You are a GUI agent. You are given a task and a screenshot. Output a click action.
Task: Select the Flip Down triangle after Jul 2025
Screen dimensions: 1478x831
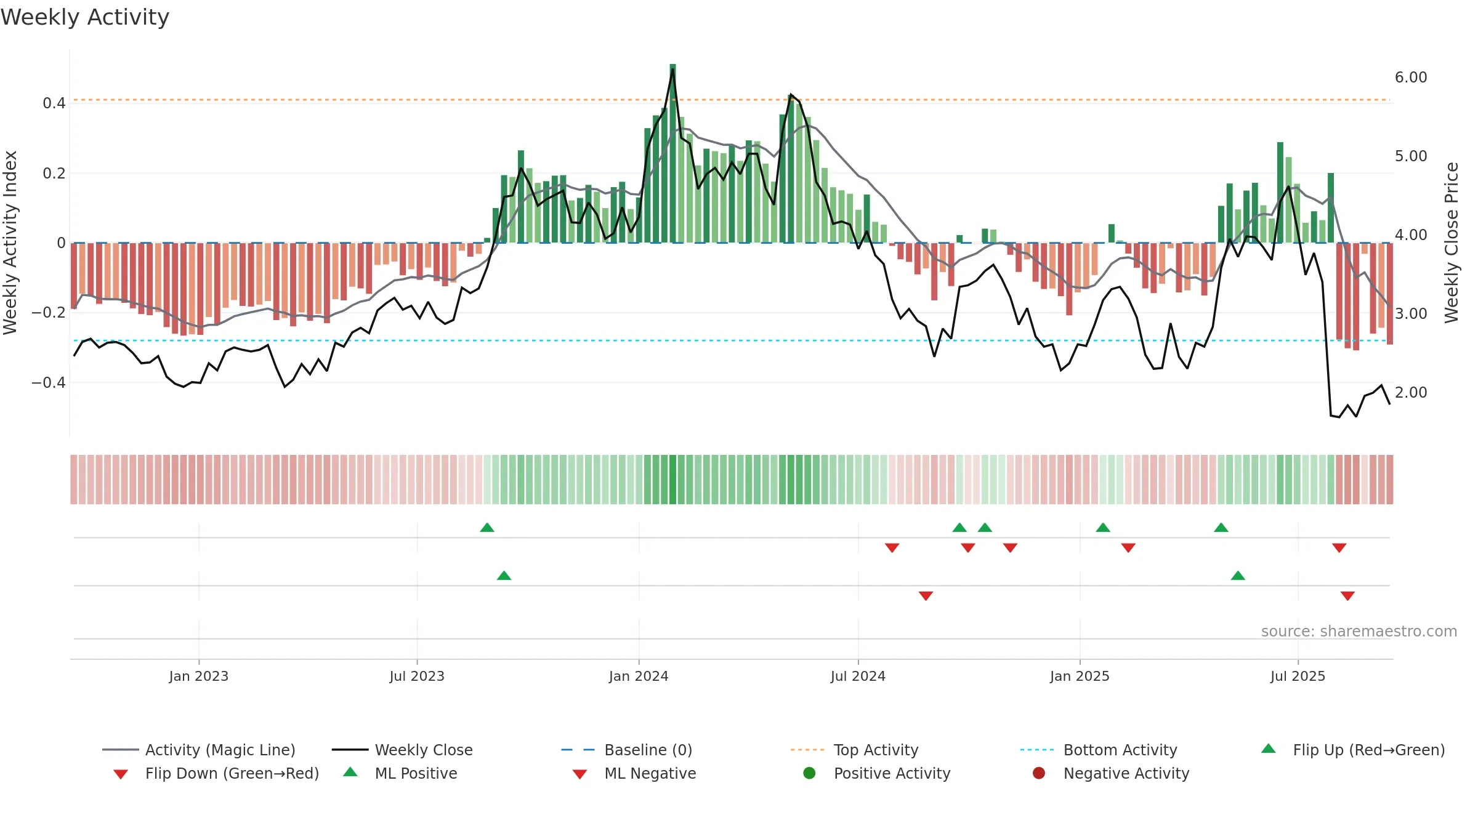tap(1339, 548)
